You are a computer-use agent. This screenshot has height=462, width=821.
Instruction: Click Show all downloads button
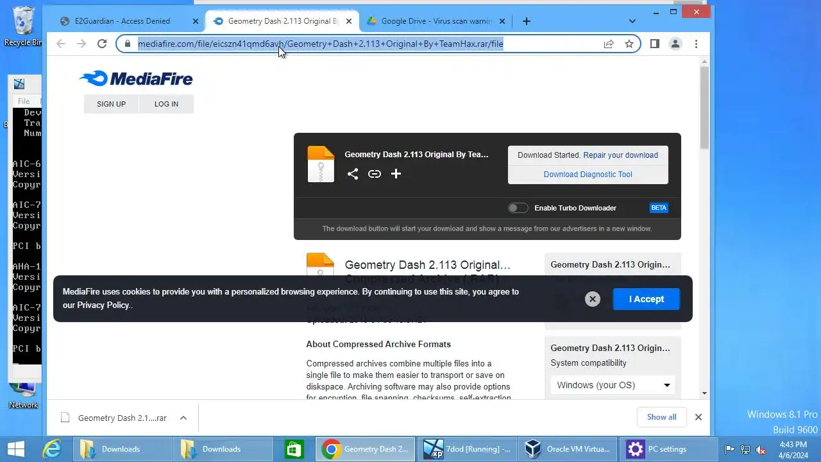click(661, 417)
